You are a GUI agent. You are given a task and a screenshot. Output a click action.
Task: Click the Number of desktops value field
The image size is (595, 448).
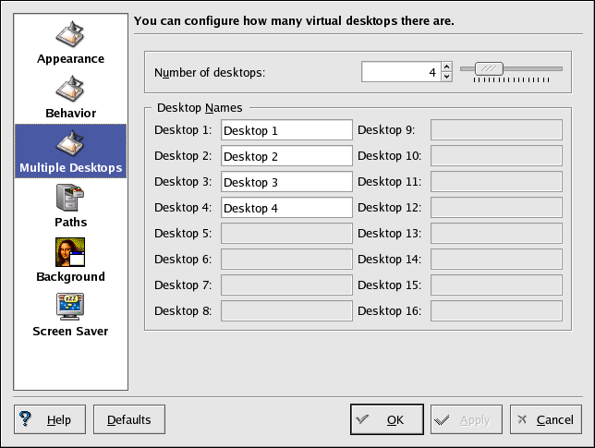[x=400, y=72]
